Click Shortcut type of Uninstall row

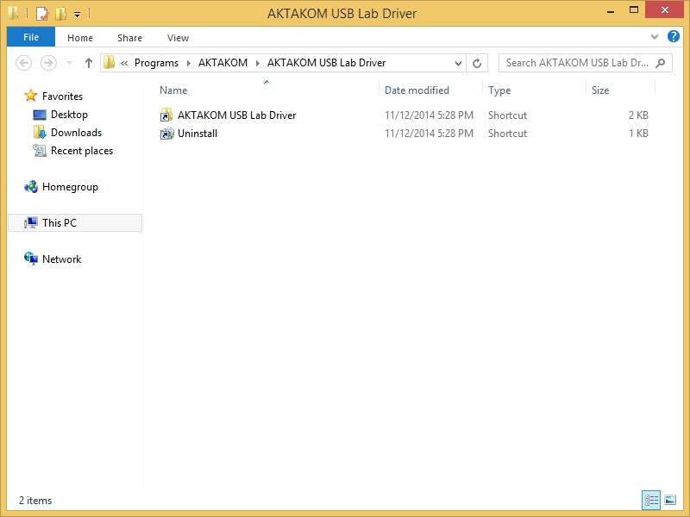[x=507, y=134]
